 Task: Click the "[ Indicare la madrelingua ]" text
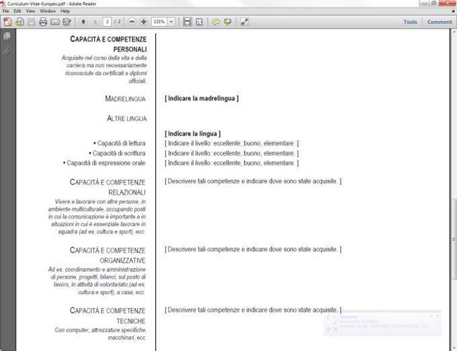tap(202, 99)
